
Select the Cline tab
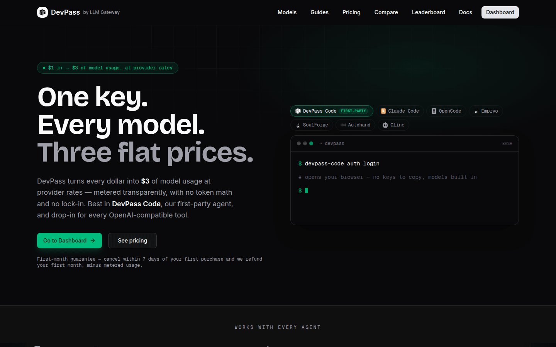(x=393, y=125)
